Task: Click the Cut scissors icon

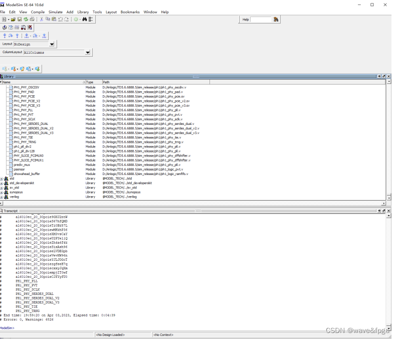Action: pos(42,19)
